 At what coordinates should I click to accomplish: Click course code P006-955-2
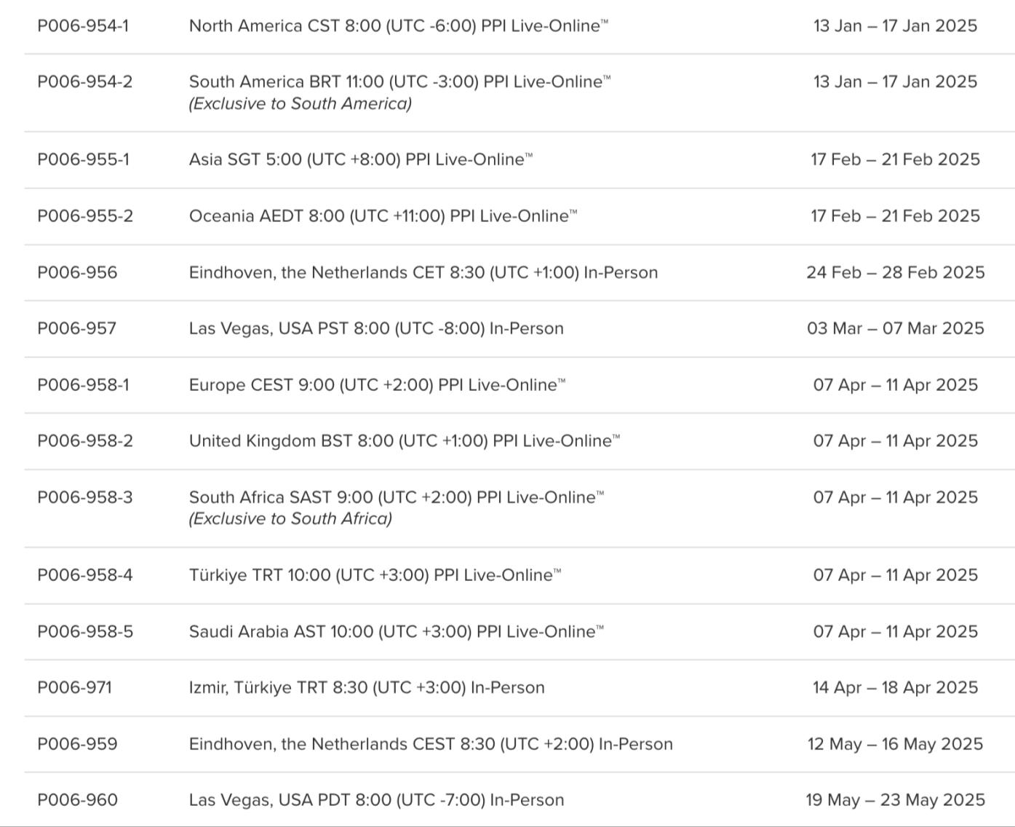pyautogui.click(x=85, y=216)
